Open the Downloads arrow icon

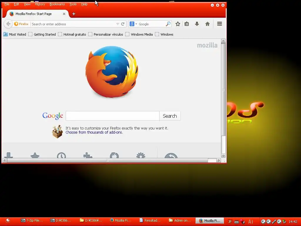(197, 24)
